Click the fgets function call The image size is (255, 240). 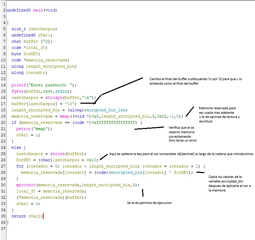[x=17, y=91]
